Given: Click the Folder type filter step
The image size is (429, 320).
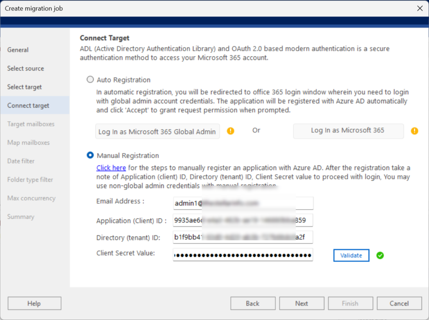Looking at the screenshot, I should tap(30, 179).
